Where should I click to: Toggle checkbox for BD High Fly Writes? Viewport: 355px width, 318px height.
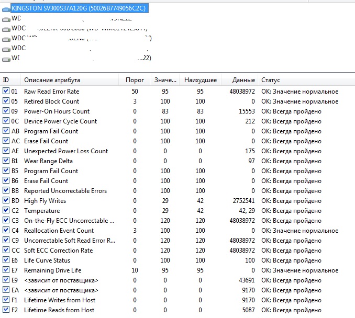coord(6,200)
